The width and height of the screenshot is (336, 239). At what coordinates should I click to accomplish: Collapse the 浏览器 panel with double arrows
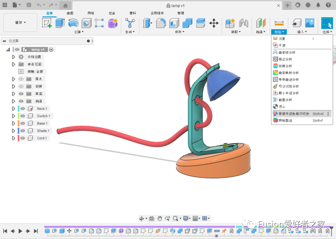(4, 41)
